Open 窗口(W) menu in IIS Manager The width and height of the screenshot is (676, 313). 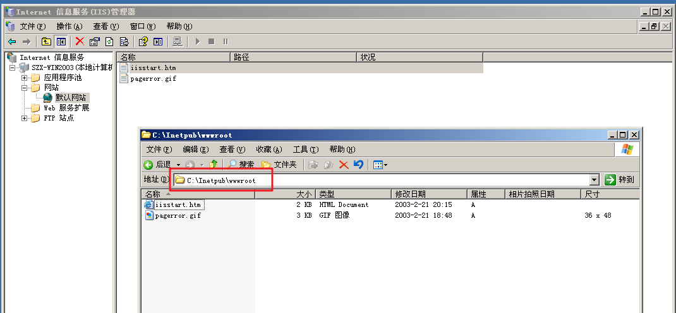[142, 27]
